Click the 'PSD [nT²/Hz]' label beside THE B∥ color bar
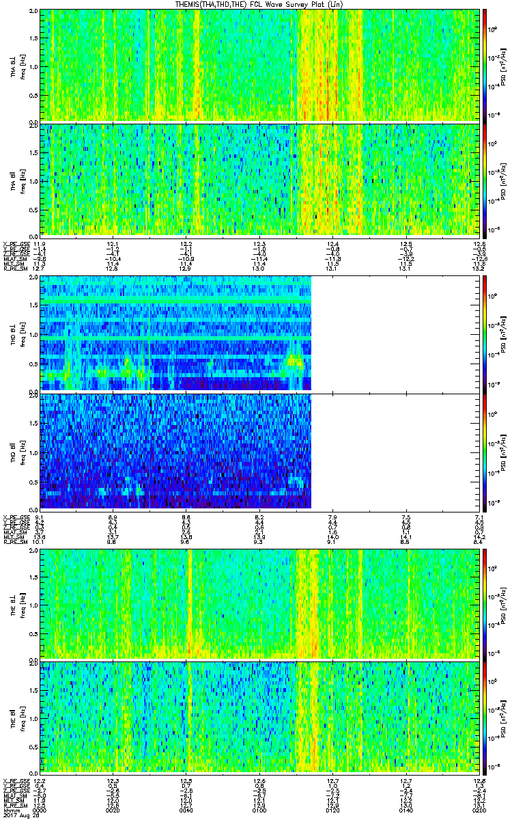 (x=504, y=718)
